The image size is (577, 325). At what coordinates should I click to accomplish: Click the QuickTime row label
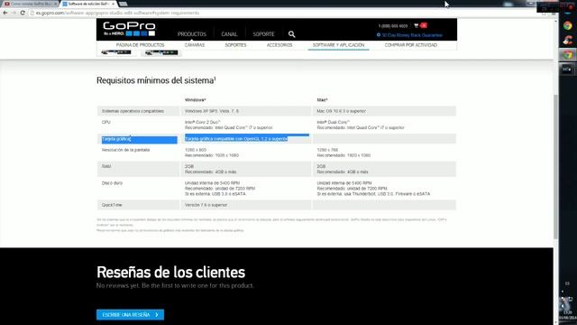pos(112,205)
